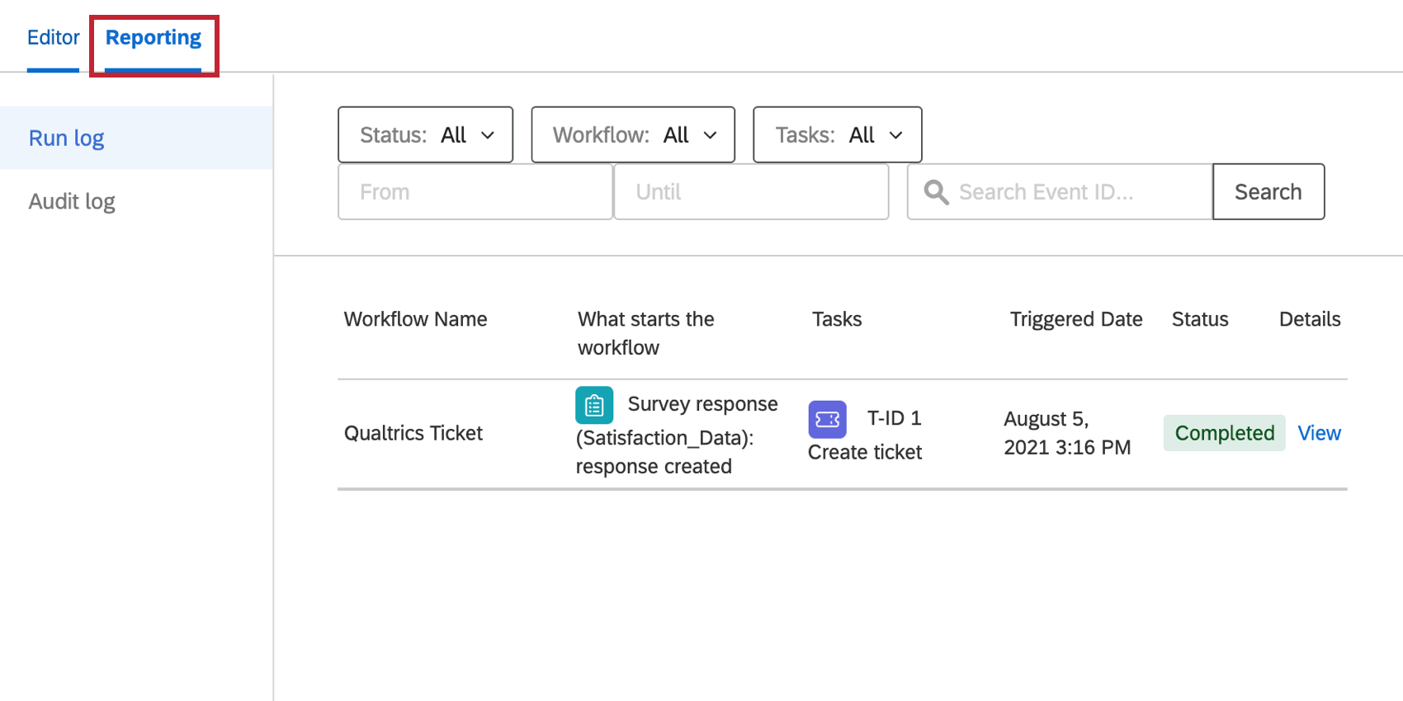Click the purple ticket task icon

click(827, 420)
